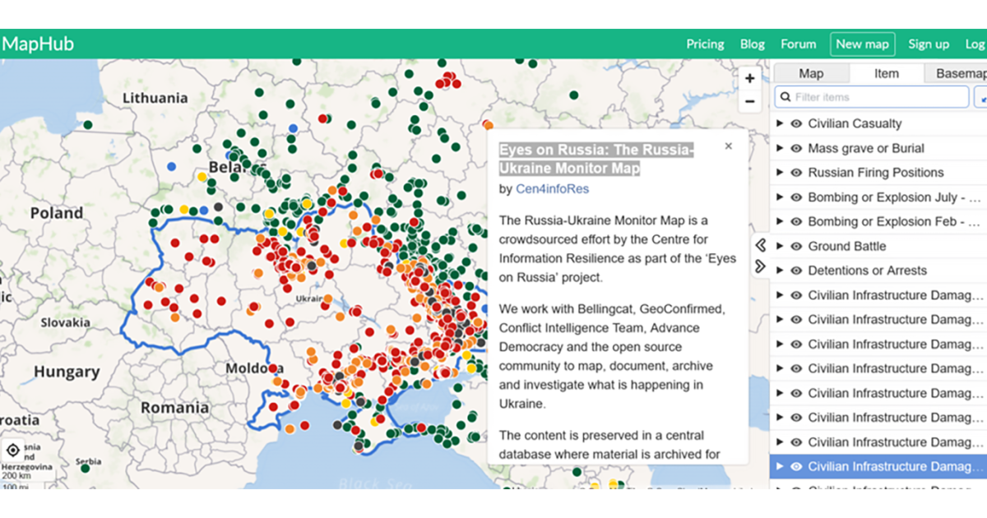
Task: Click the Filter items search field
Action: point(872,97)
